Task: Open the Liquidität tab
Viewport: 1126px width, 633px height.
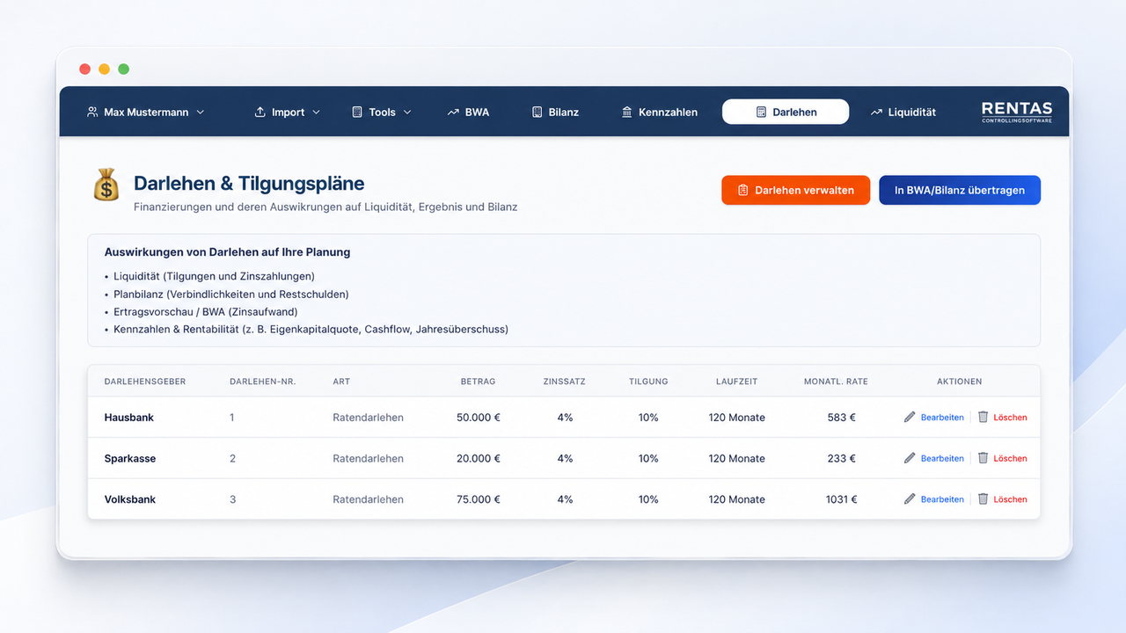Action: pyautogui.click(x=903, y=113)
